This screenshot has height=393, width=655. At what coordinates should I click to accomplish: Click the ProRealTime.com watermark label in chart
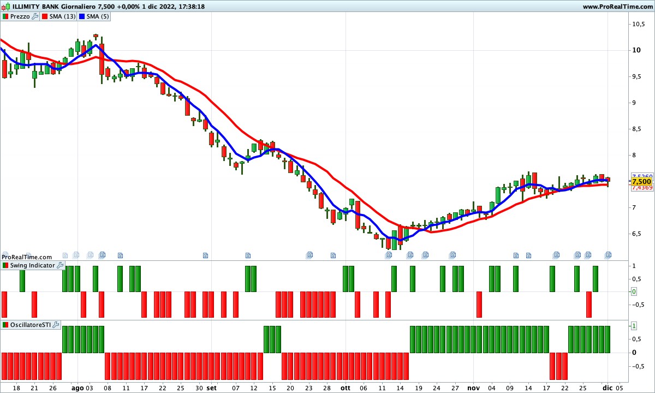click(27, 257)
